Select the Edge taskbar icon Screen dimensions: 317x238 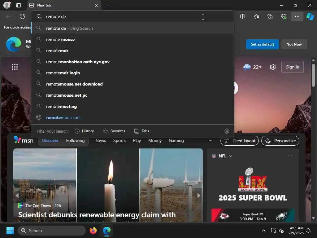click(107, 231)
